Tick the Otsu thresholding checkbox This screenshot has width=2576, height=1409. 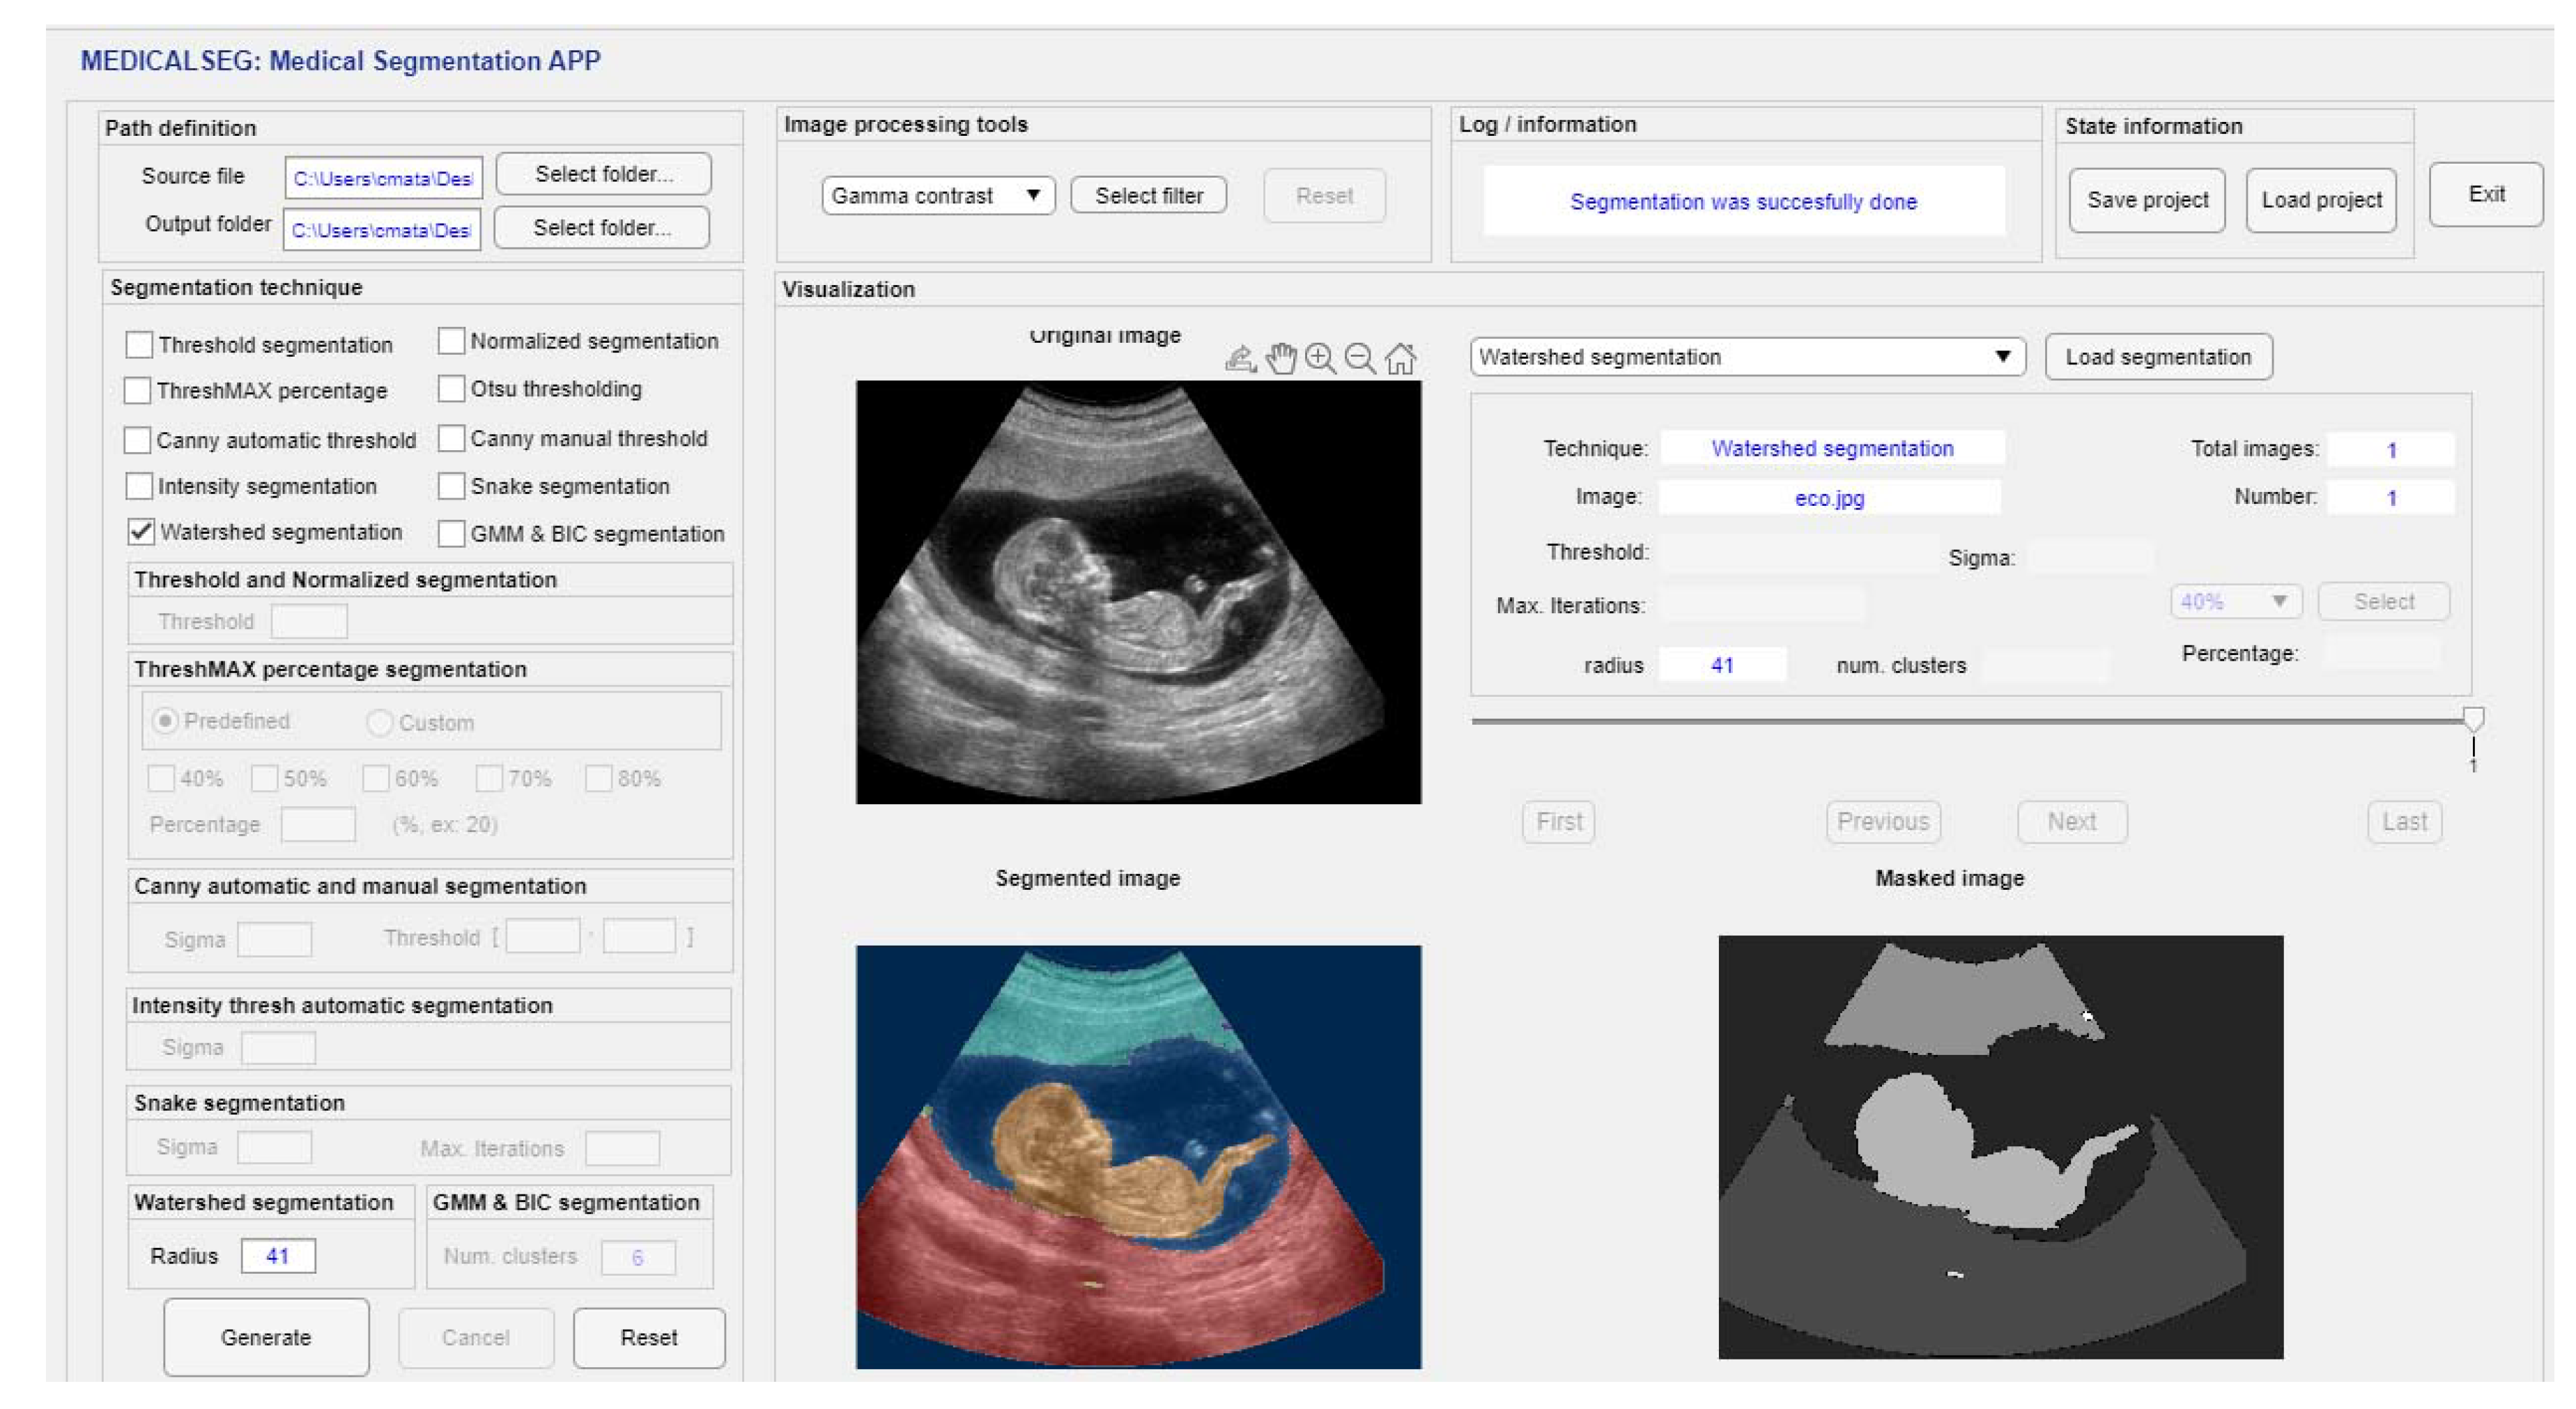pyautogui.click(x=452, y=389)
